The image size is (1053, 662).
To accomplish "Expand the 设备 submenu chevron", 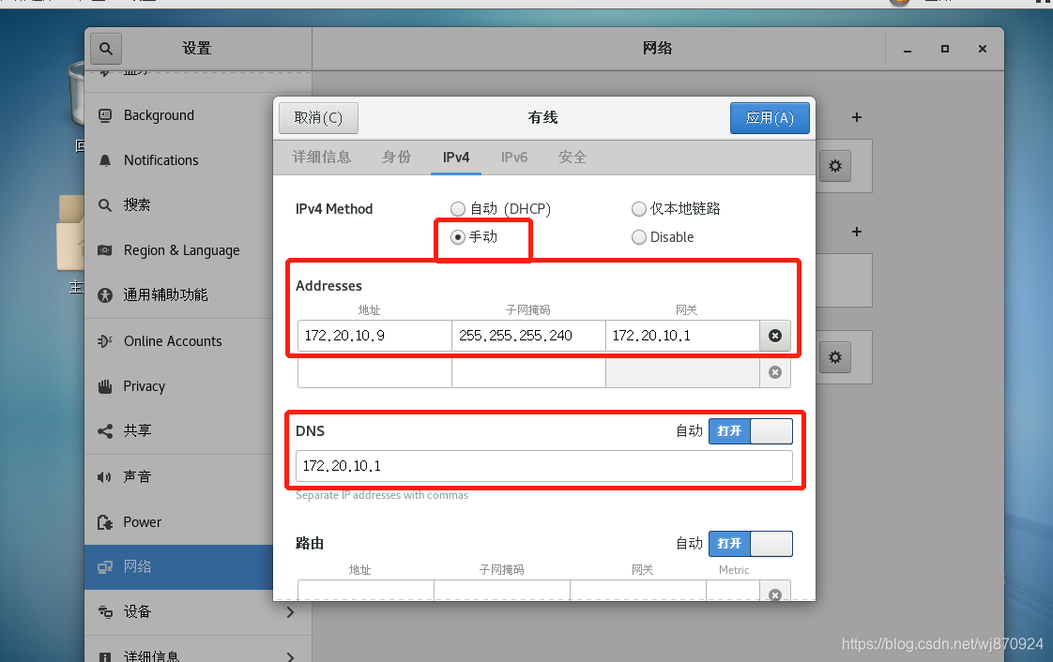I will (290, 611).
